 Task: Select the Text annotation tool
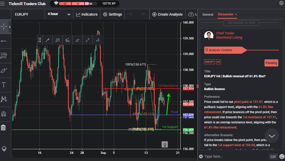click(4, 85)
